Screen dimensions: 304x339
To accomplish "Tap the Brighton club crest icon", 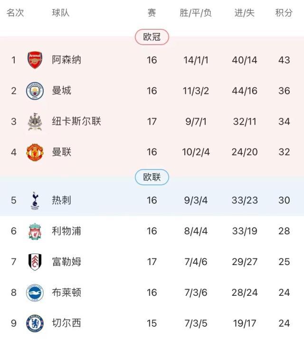I will pos(35,293).
